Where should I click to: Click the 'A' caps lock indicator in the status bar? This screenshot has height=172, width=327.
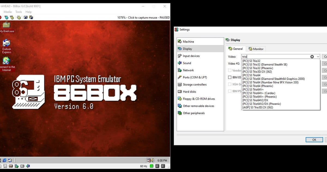click(x=157, y=166)
